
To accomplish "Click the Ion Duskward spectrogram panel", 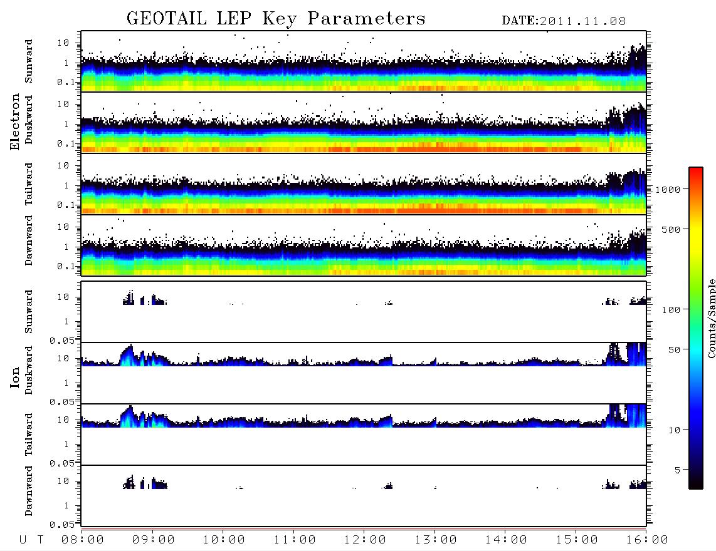I will coord(364,373).
